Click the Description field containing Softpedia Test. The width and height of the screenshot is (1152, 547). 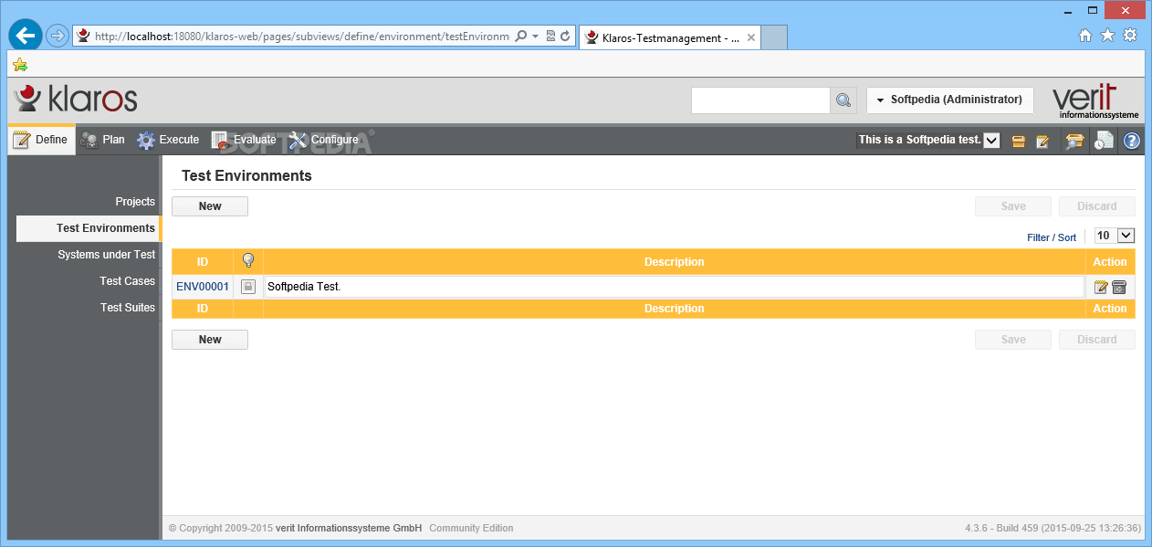pyautogui.click(x=675, y=287)
